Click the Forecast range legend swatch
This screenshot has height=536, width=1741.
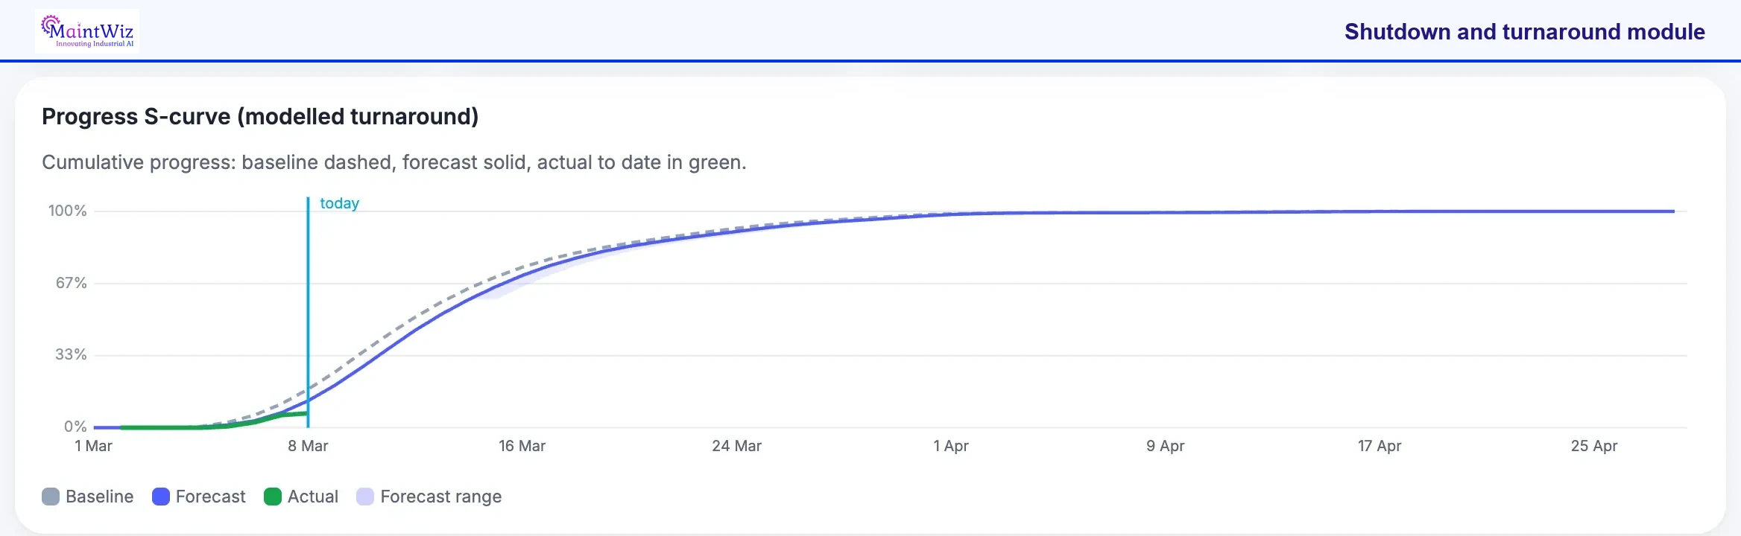(x=365, y=497)
